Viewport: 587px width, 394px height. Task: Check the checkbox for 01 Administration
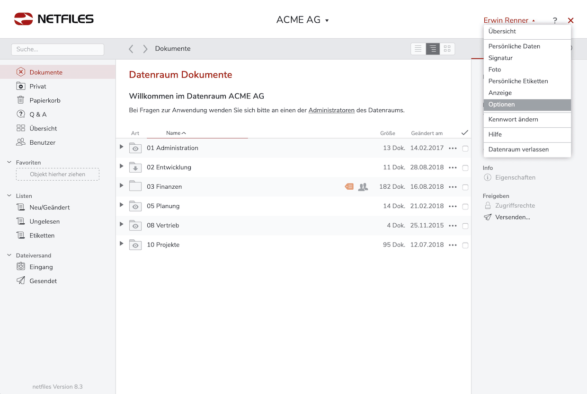pos(465,149)
